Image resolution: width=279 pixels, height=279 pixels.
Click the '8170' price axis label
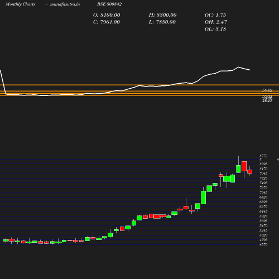[x=263, y=169]
